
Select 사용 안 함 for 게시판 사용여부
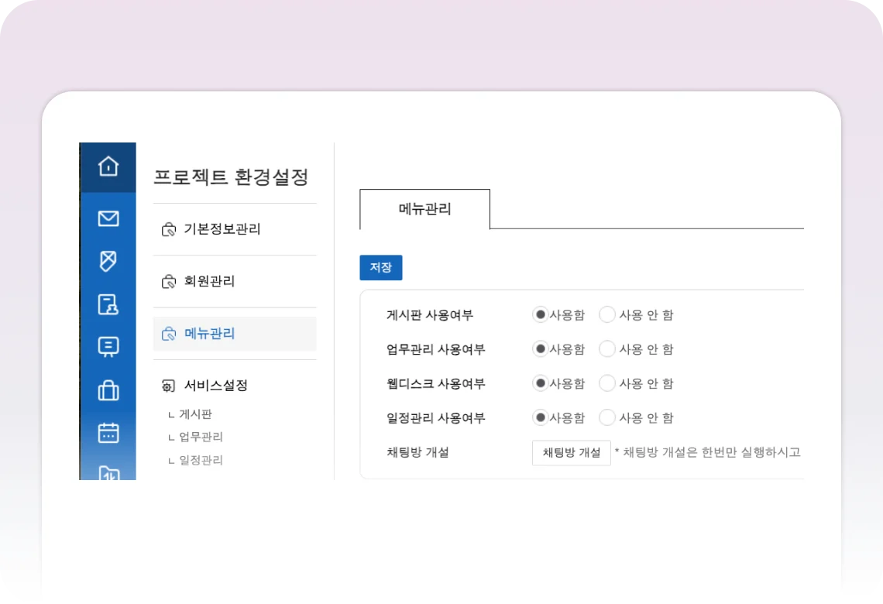coord(607,314)
